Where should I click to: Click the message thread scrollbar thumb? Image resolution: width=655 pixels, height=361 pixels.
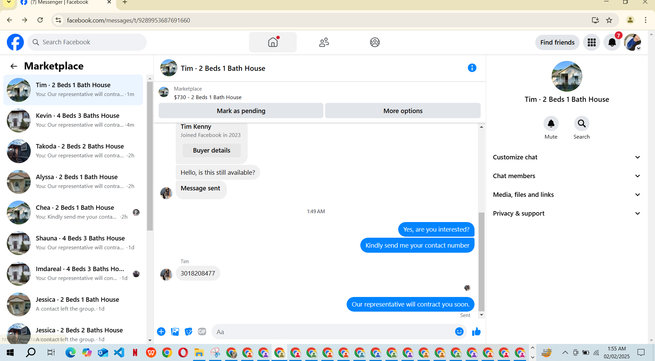[x=481, y=262]
